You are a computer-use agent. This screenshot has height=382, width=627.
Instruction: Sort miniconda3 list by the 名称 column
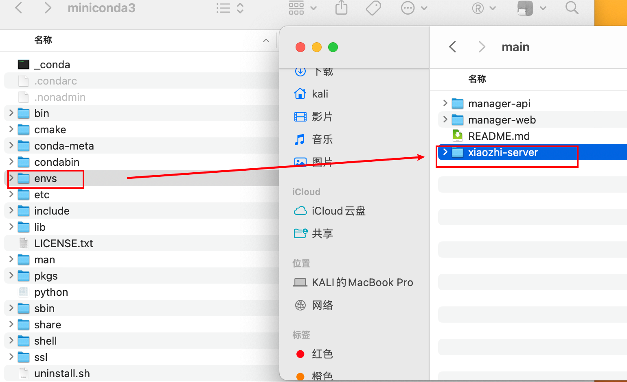click(x=43, y=40)
